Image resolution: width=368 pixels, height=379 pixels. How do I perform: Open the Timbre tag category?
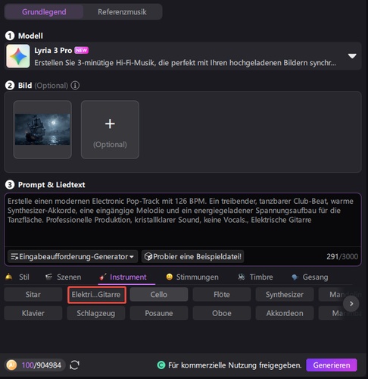255,277
